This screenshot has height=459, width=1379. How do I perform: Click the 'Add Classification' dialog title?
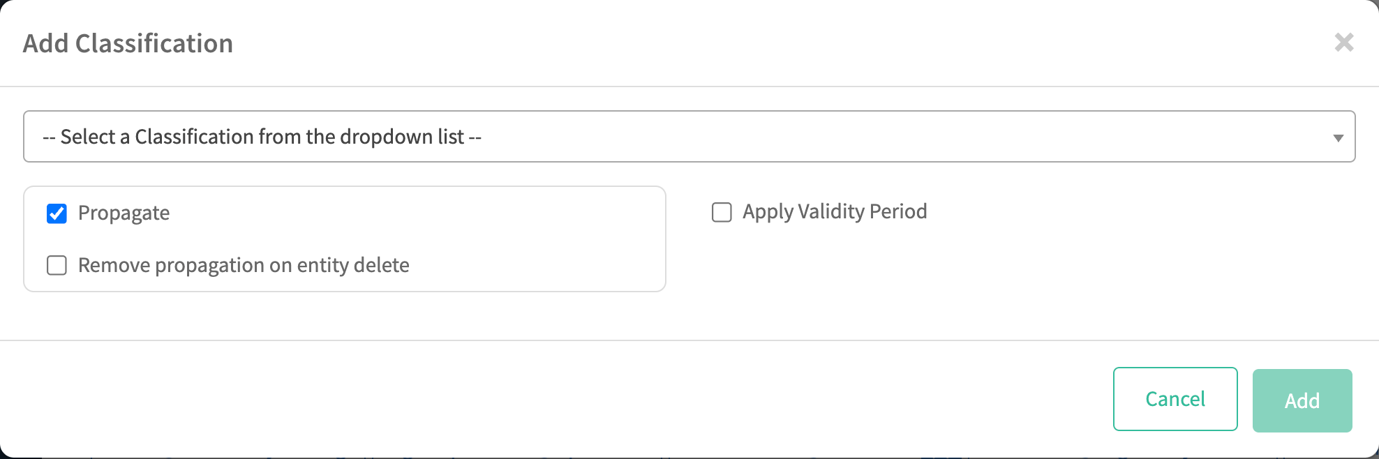(128, 43)
